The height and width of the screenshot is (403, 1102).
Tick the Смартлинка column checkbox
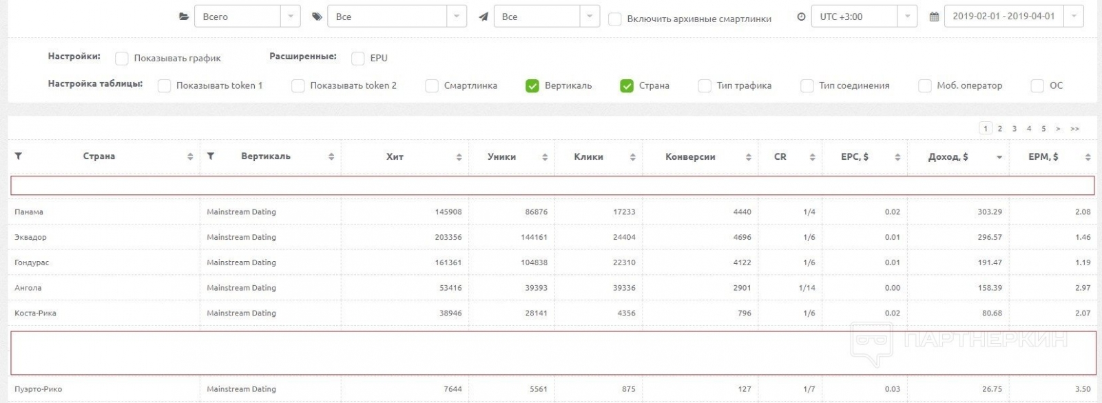pos(432,86)
